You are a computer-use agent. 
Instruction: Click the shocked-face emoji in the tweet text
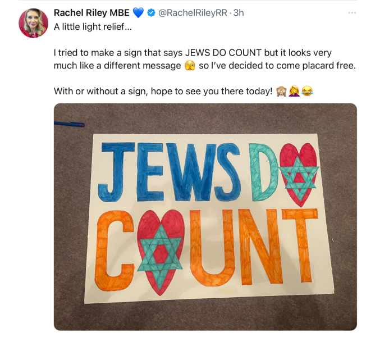(190, 66)
